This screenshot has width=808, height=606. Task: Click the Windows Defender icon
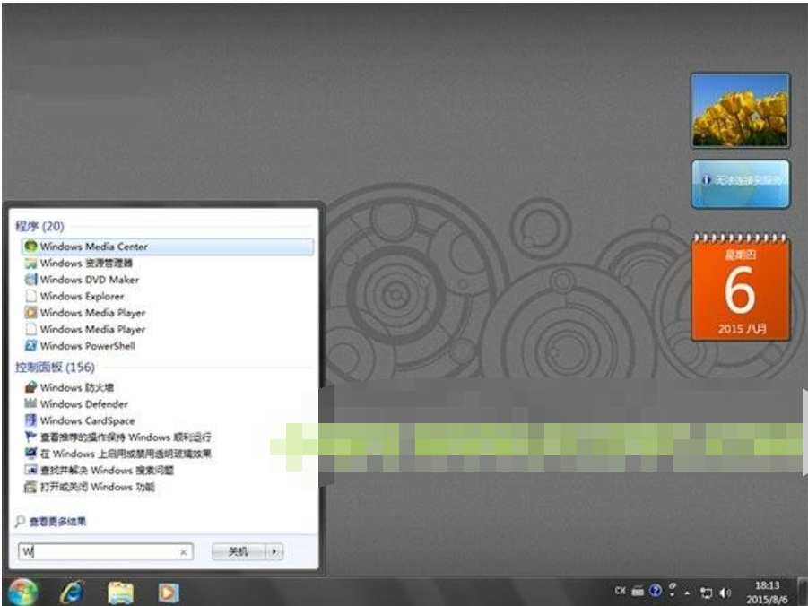point(30,403)
